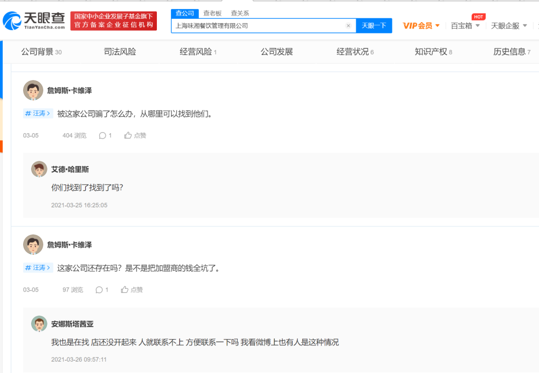This screenshot has height=373, width=539.
Task: Click the timestamp 2021-03-26 09:57:11
Action: tap(79, 360)
